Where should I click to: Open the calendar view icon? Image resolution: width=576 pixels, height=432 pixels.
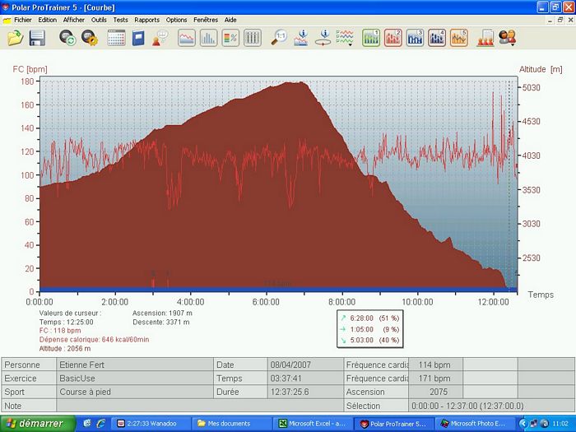[116, 38]
